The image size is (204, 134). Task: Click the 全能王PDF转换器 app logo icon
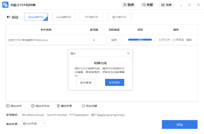5,5
